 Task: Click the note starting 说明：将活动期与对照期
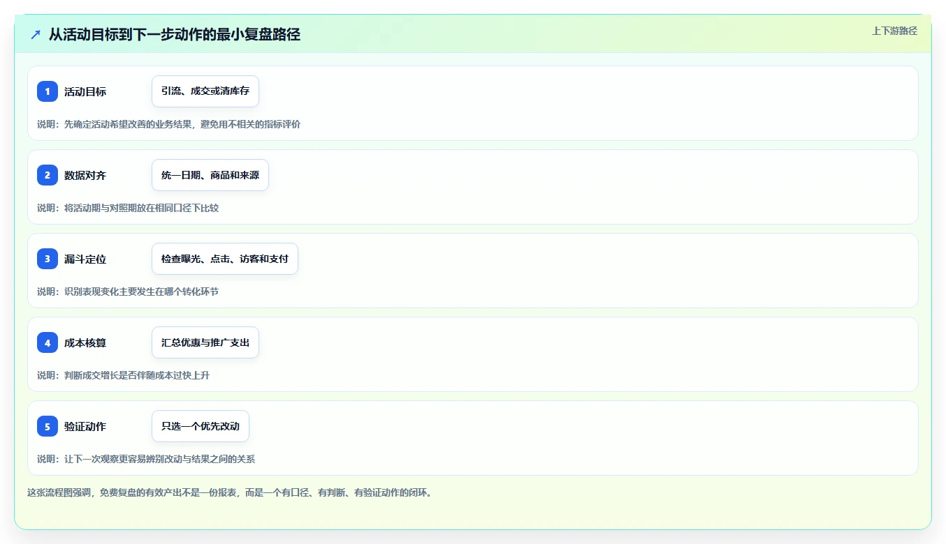[x=128, y=208]
